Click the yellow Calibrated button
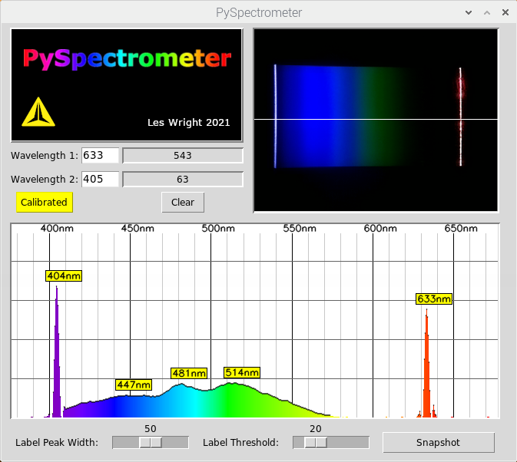 tap(45, 202)
